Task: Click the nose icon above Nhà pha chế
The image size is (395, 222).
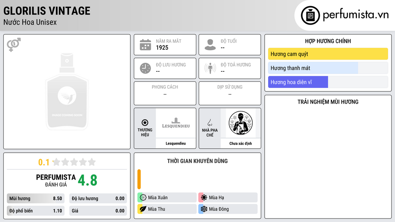Action: (209, 123)
